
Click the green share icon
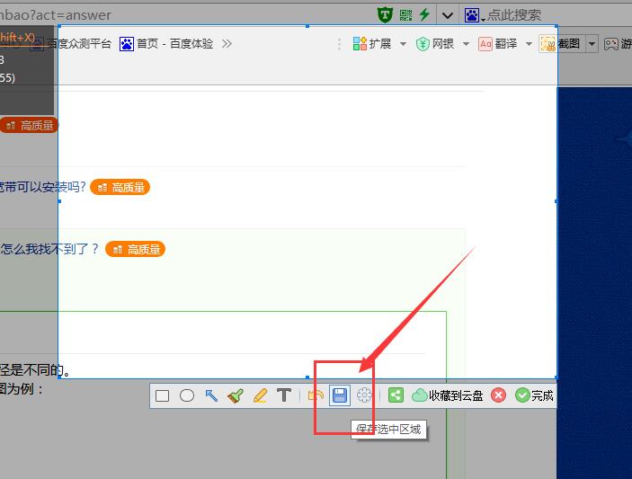coord(396,395)
